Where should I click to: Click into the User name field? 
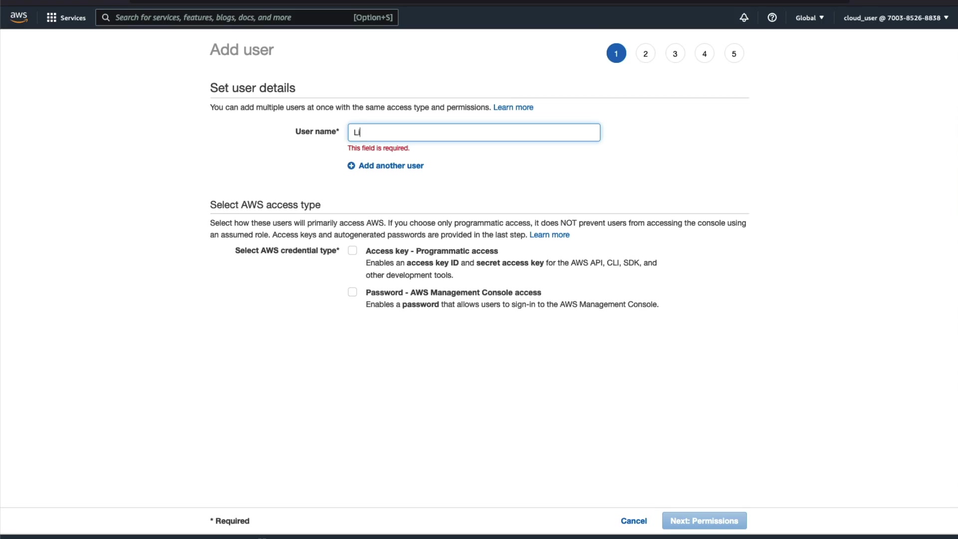pyautogui.click(x=474, y=132)
